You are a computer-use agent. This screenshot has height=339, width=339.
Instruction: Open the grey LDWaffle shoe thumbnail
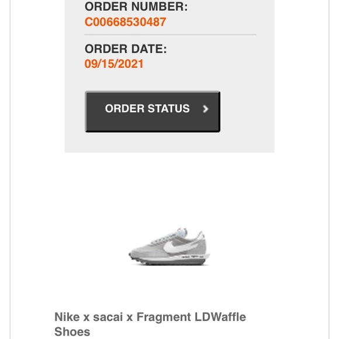[x=169, y=247]
